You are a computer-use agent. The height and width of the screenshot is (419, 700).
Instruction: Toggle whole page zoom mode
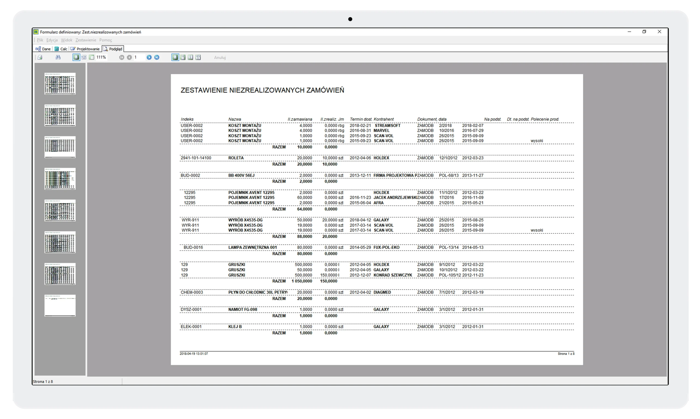pyautogui.click(x=76, y=57)
